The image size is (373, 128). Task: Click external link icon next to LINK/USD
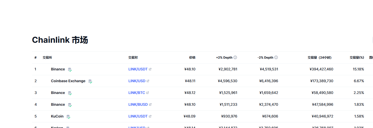[x=148, y=81]
